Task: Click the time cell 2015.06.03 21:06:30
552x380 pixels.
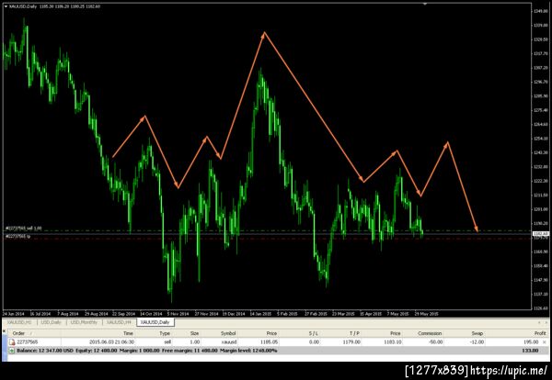Action: tap(111, 341)
